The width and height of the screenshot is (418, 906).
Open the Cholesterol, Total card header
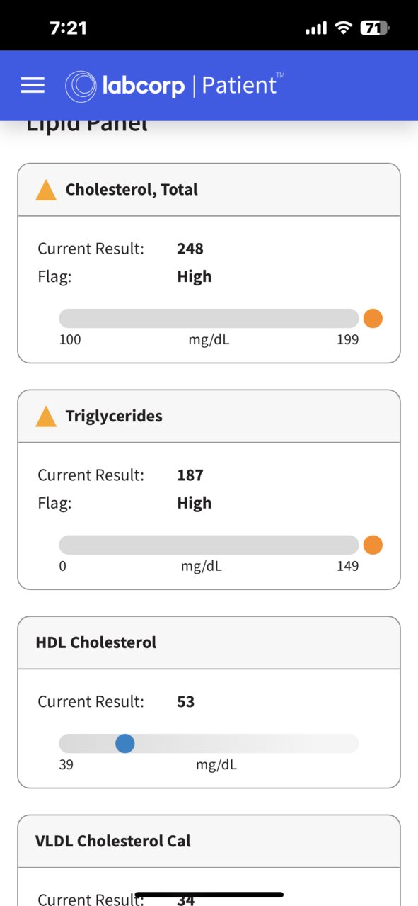[209, 190]
